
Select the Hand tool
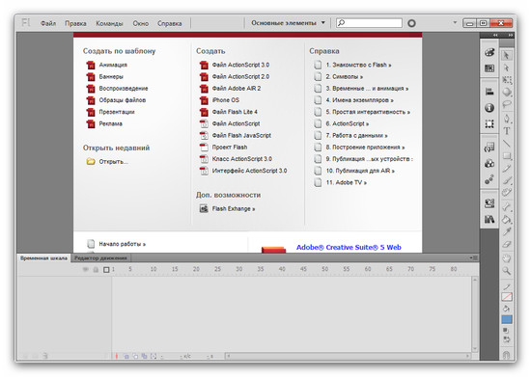pyautogui.click(x=507, y=258)
